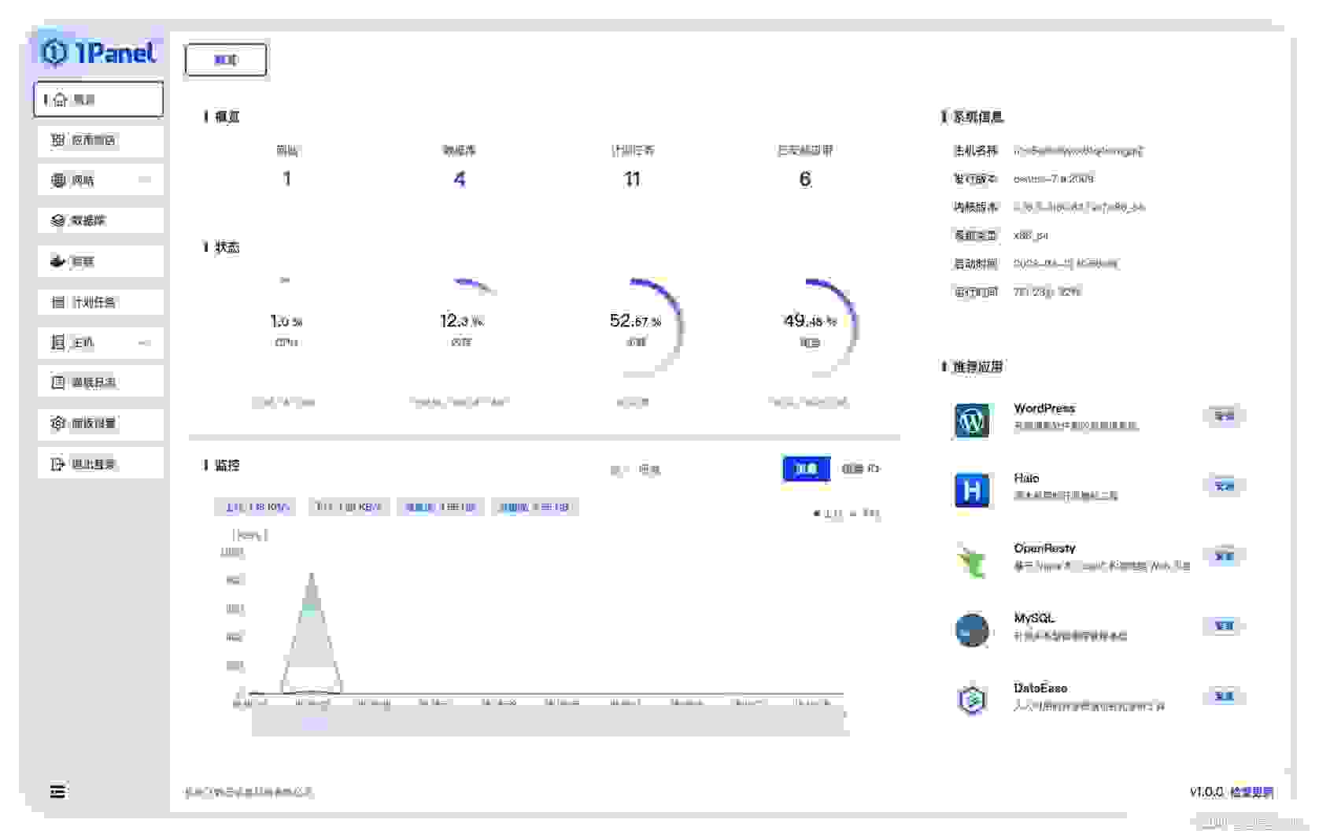
Task: Click the check update link
Action: click(x=1251, y=792)
